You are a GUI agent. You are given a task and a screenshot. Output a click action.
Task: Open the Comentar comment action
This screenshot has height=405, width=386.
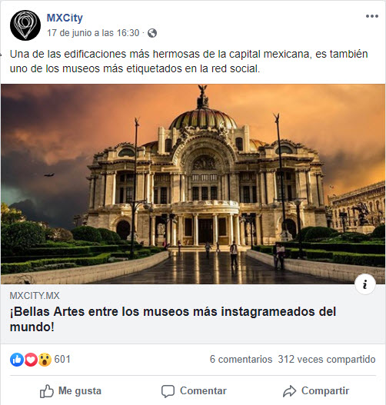click(x=194, y=391)
